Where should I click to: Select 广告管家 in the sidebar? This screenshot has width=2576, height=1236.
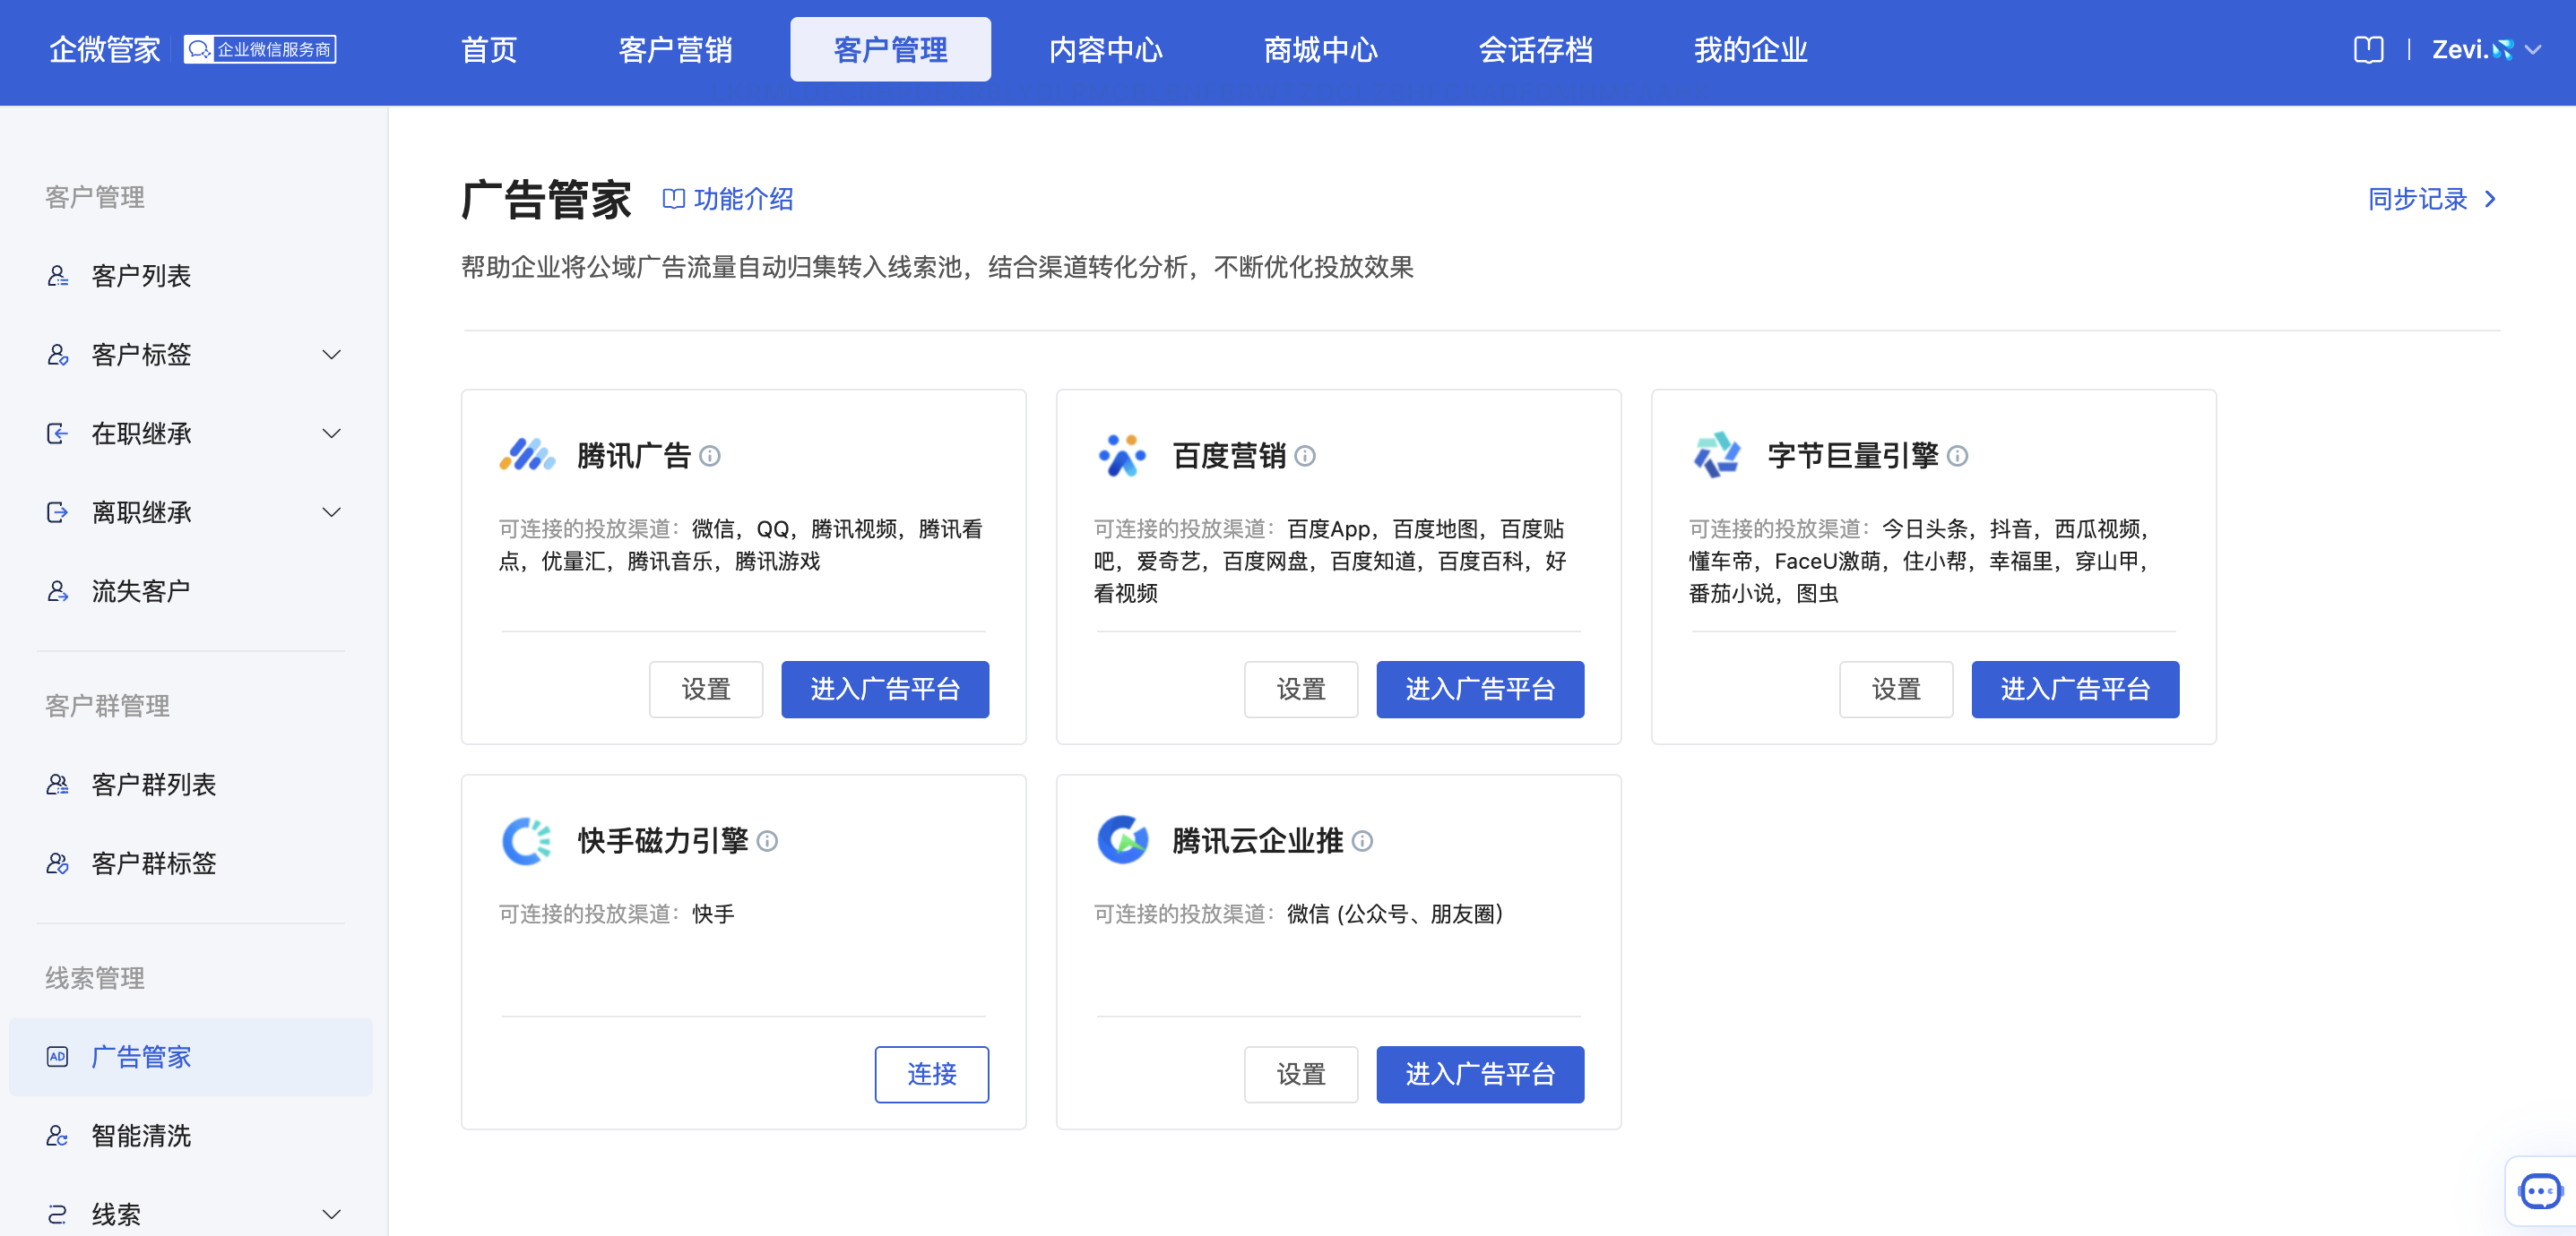tap(191, 1057)
